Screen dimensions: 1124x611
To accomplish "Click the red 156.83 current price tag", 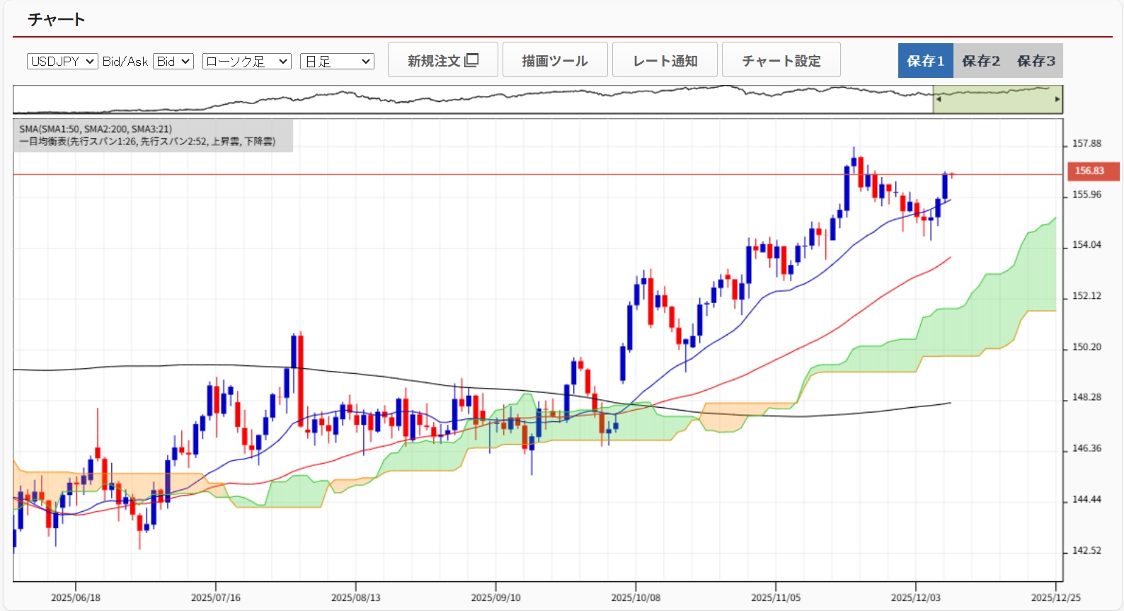I will point(1092,171).
